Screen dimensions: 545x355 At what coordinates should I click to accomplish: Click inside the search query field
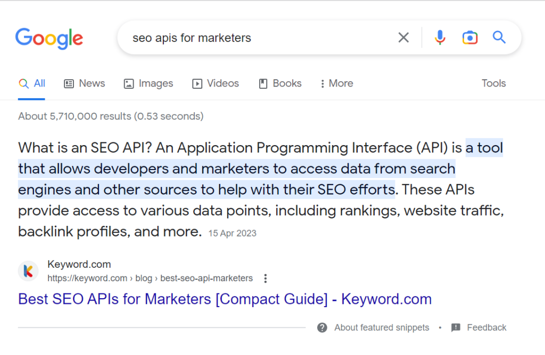click(240, 37)
